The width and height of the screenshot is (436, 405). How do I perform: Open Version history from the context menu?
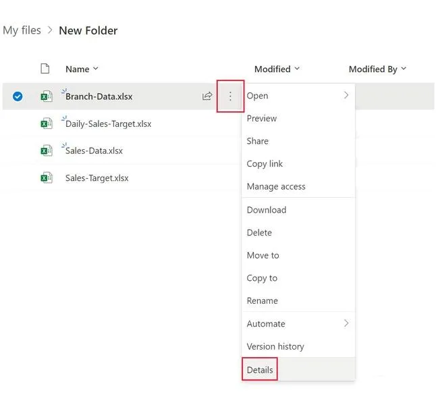point(298,346)
